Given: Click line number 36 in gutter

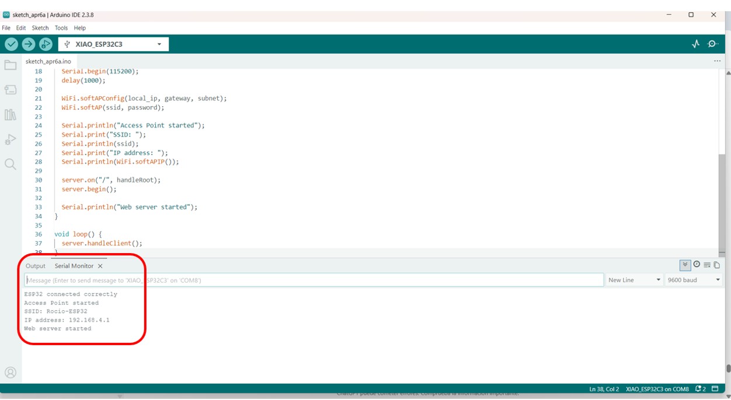Looking at the screenshot, I should pos(39,234).
